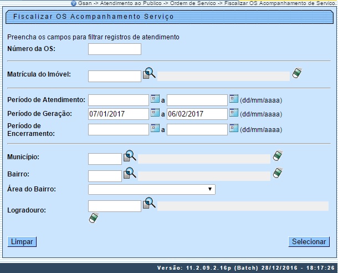Focus the Logradouro code input field
338x273 pixels.
pyautogui.click(x=115, y=206)
